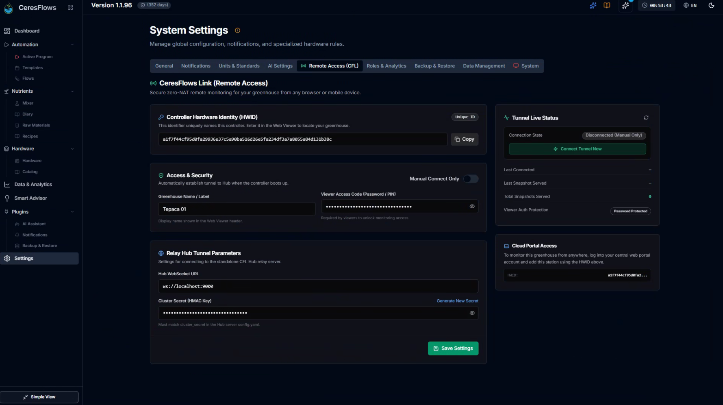Open Templates in sidebar
Screen dimensions: 723x405
33,67
